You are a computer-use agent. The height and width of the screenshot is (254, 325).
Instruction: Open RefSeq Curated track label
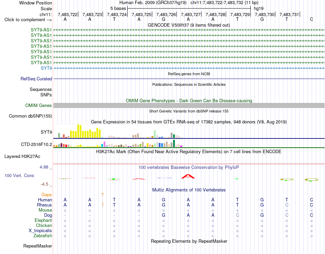pos(36,79)
